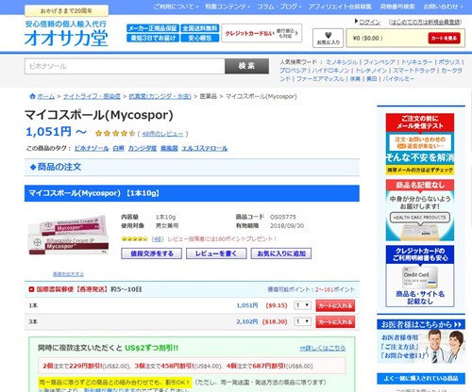Open quantity dropdown for 1本 row
The image size is (472, 392).
click(x=302, y=305)
